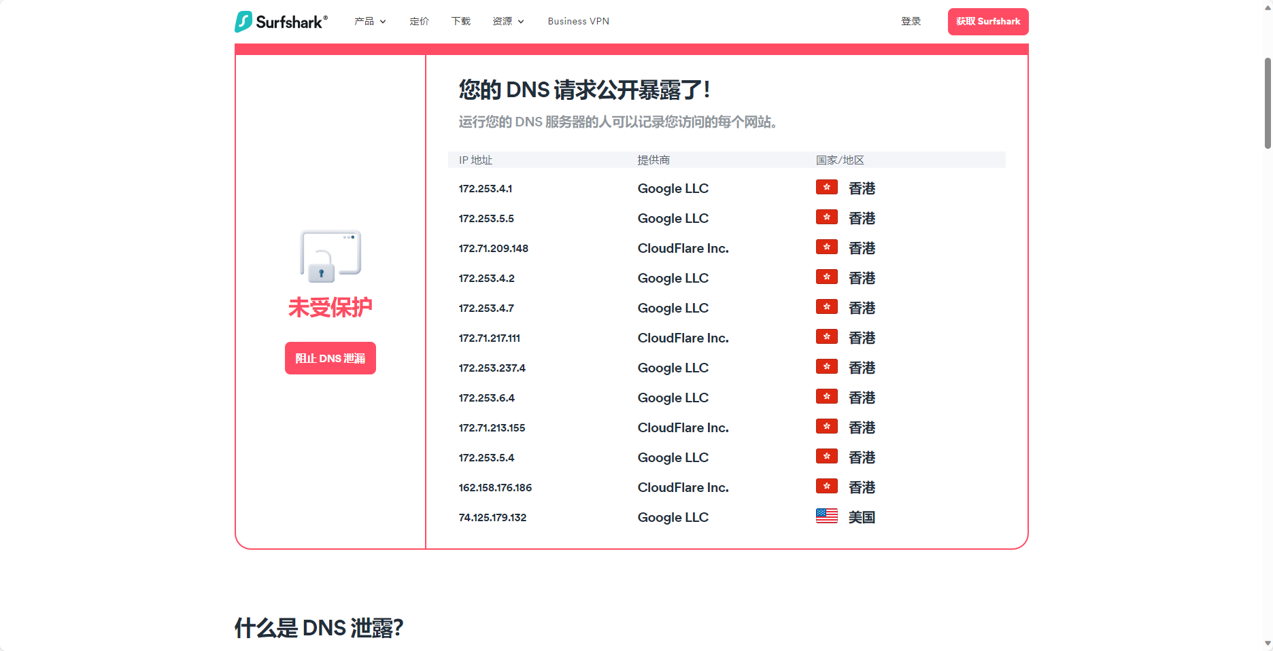Click the 阻止 DNS 泄漏 button
Viewport: 1273px width, 651px height.
330,358
